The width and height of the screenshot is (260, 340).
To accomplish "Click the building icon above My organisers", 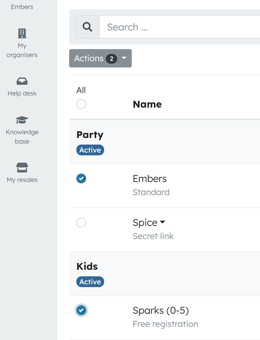I will coord(22,33).
